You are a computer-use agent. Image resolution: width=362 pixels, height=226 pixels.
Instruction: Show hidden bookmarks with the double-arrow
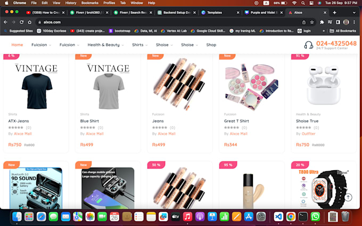(324, 31)
